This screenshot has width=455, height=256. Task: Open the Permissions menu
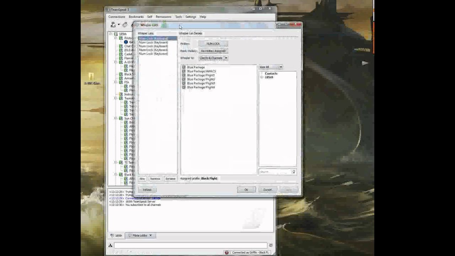(x=164, y=17)
